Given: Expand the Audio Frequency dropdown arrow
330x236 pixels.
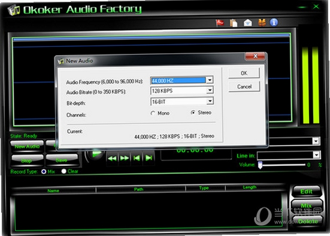Looking at the screenshot, I should pos(210,80).
